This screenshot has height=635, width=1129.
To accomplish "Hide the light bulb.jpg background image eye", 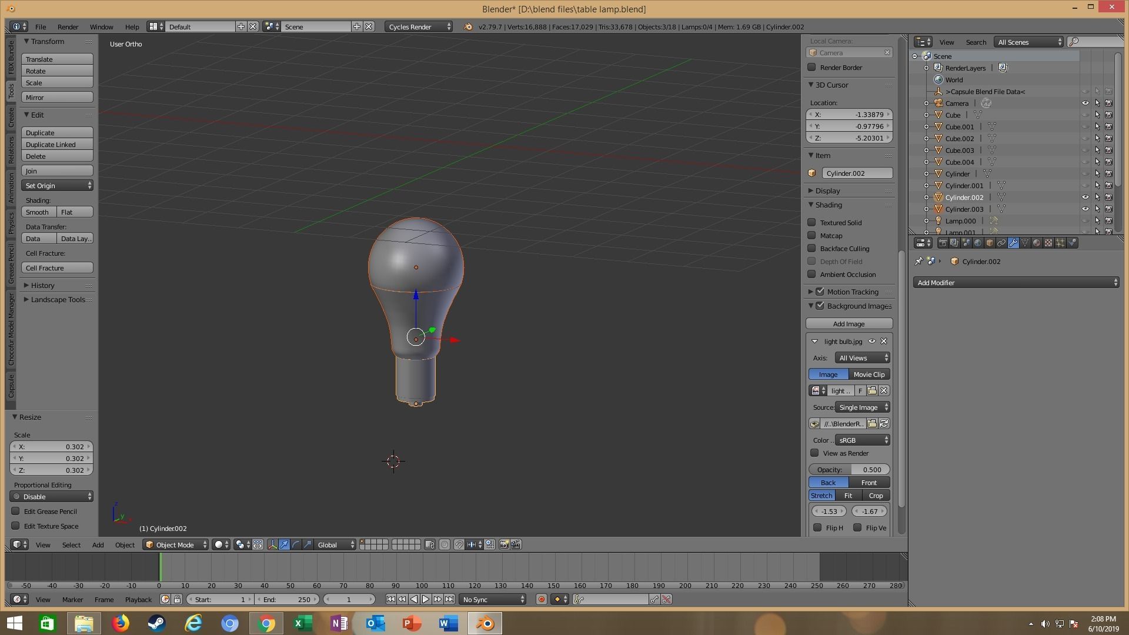I will click(872, 342).
